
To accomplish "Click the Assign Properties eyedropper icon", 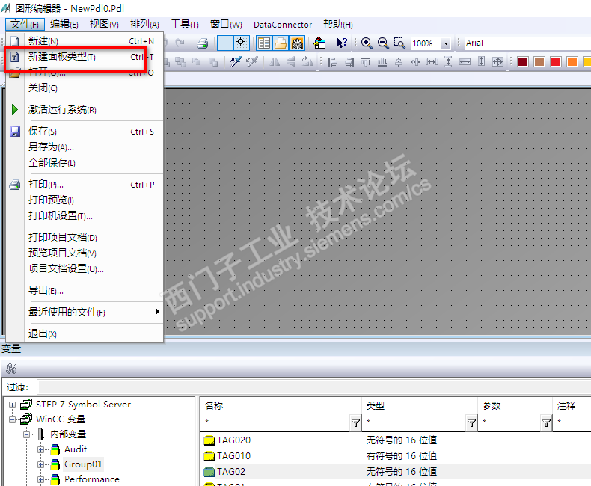I will (x=252, y=61).
